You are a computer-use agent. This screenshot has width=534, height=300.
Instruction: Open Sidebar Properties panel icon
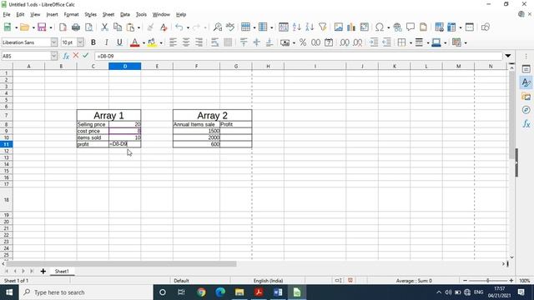[x=526, y=69]
